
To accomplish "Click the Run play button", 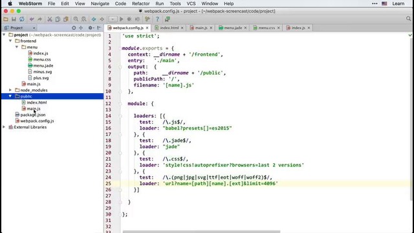I will pyautogui.click(x=121, y=19).
